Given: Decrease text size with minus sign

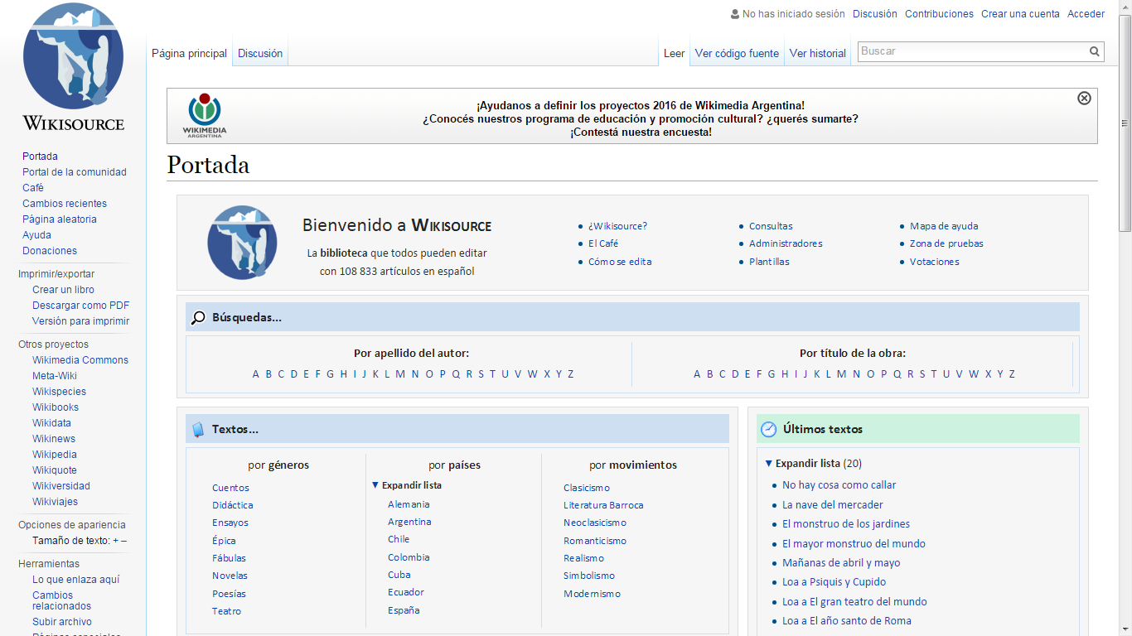Looking at the screenshot, I should click(123, 541).
